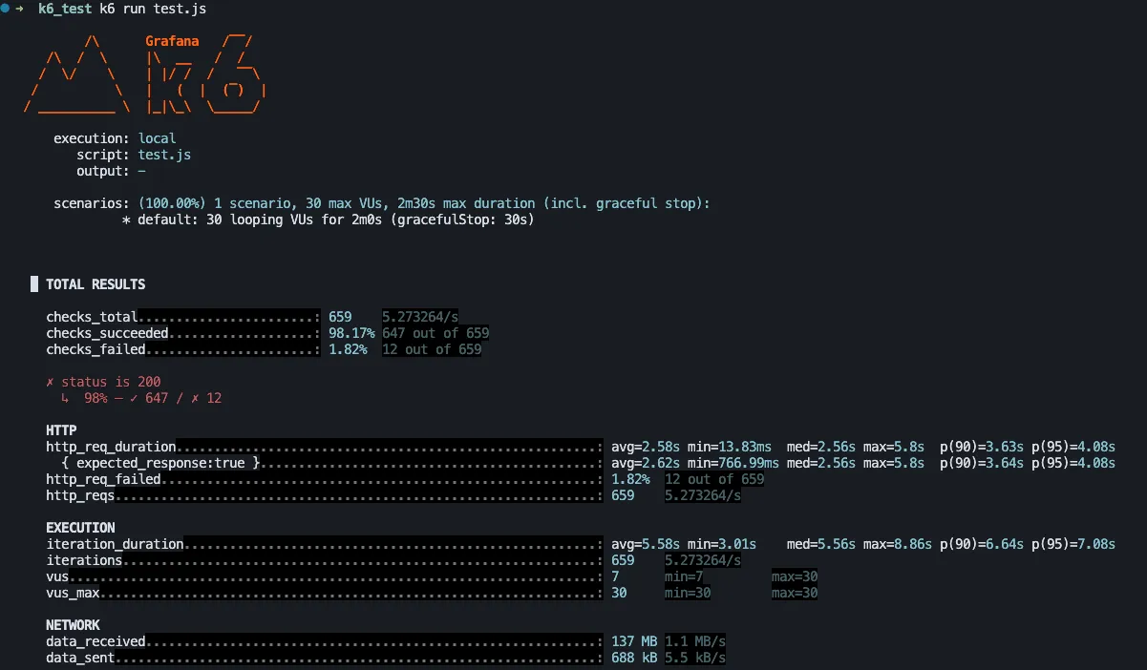Click the white block marker beside TOTAL RESULTS
This screenshot has height=670, width=1147.
34,283
